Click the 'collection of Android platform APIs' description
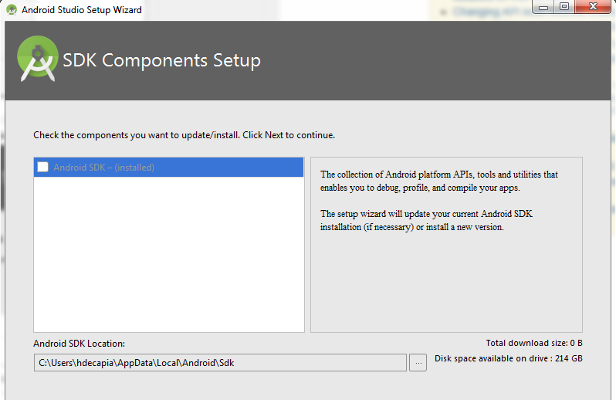The width and height of the screenshot is (616, 400). pyautogui.click(x=438, y=181)
